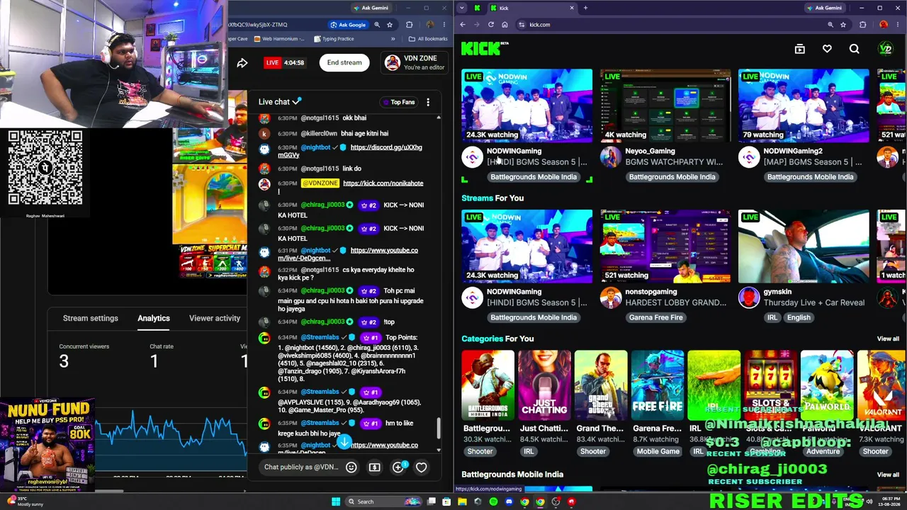Click the English tag under gymskin

point(799,317)
